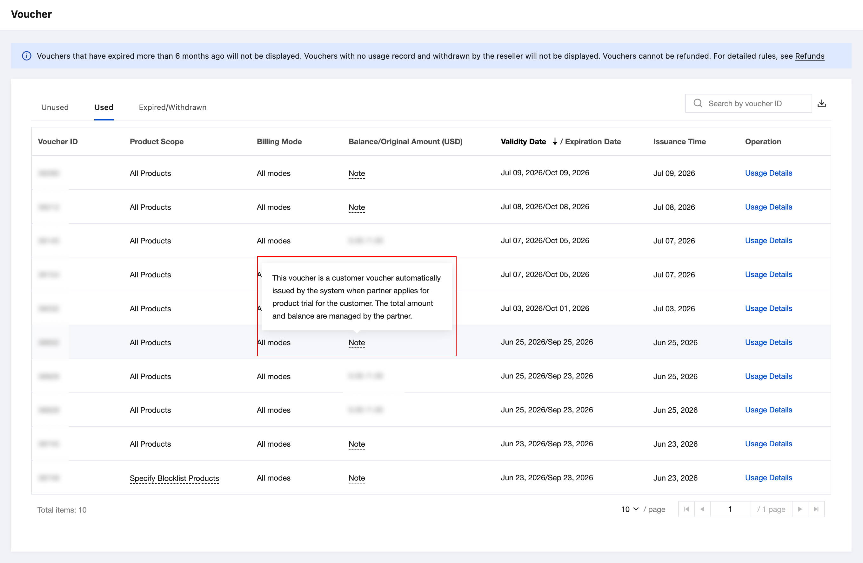Screen dimensions: 863x563
Task: View Usage Details for the Jul 03, 2026 voucher
Action: click(x=768, y=308)
